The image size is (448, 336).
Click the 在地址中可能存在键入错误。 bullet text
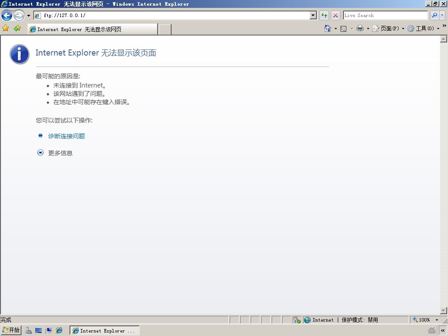pyautogui.click(x=92, y=102)
